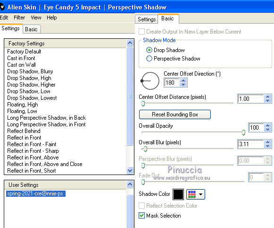Collapse the Factory Settings list header arrow

coord(130,43)
